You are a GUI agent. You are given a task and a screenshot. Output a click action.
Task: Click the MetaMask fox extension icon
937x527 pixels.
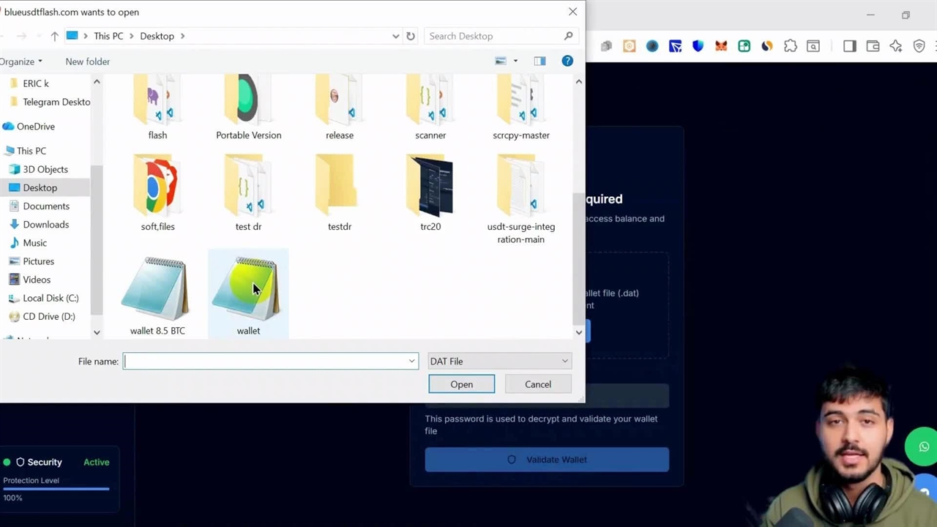[x=721, y=46]
